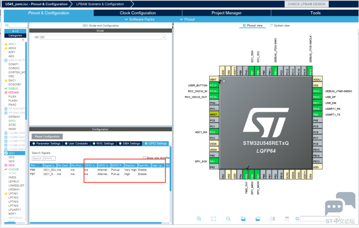Zoom out of the chip pinout view
The width and height of the screenshot is (359, 228).
click(x=228, y=218)
